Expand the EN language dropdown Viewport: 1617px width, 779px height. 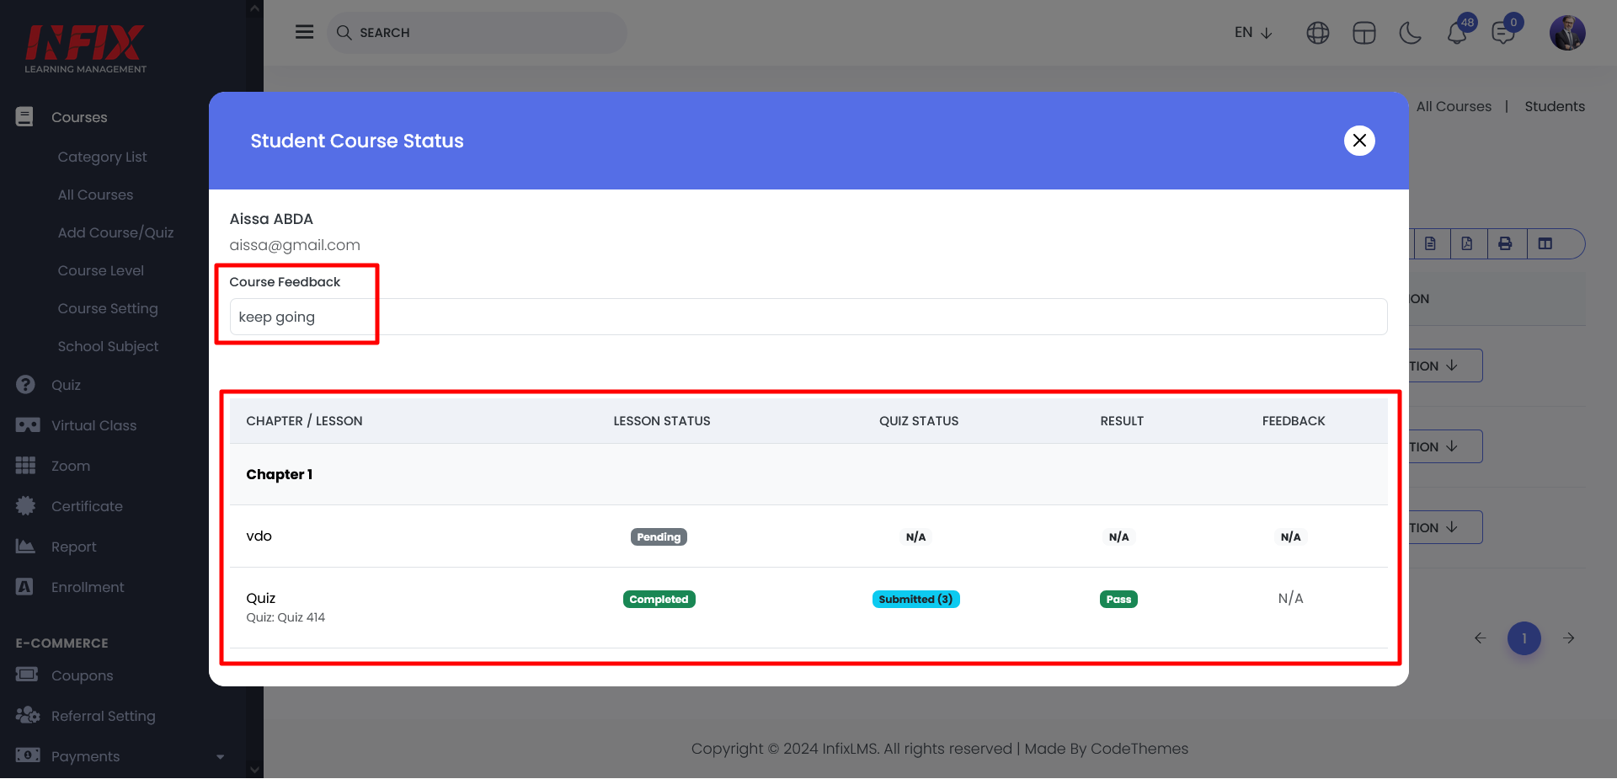click(1252, 33)
